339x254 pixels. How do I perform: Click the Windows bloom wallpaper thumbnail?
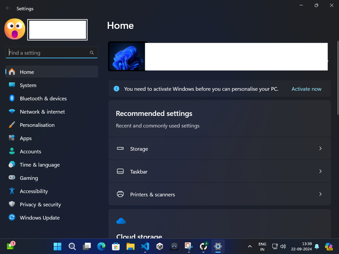pos(127,56)
